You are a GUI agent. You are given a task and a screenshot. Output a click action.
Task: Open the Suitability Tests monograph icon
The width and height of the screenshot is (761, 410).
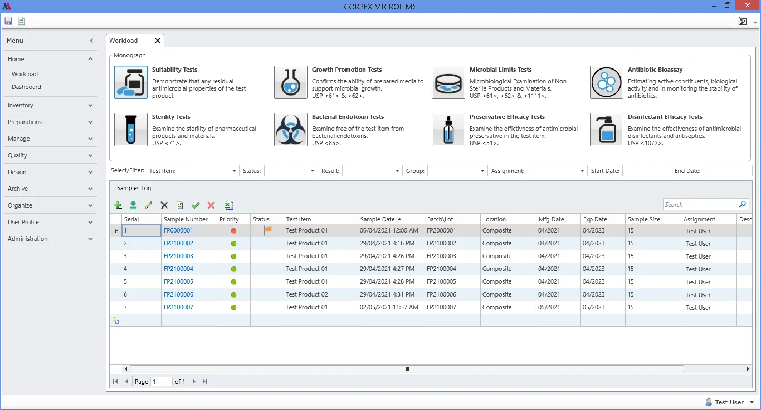[130, 82]
